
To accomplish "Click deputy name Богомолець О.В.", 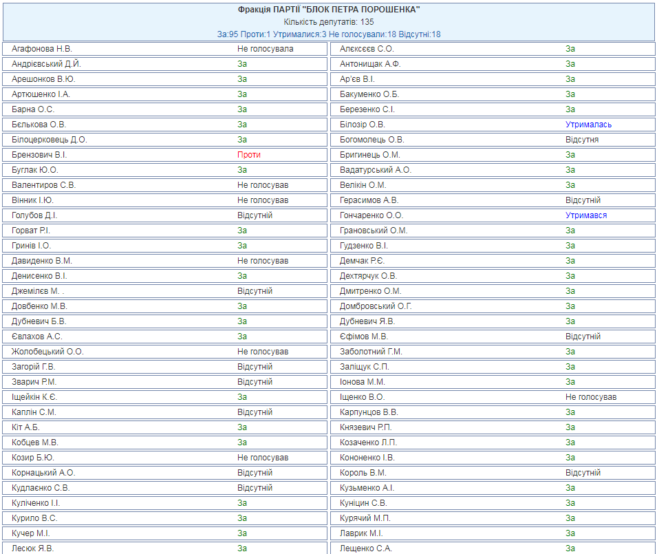I will click(x=372, y=140).
